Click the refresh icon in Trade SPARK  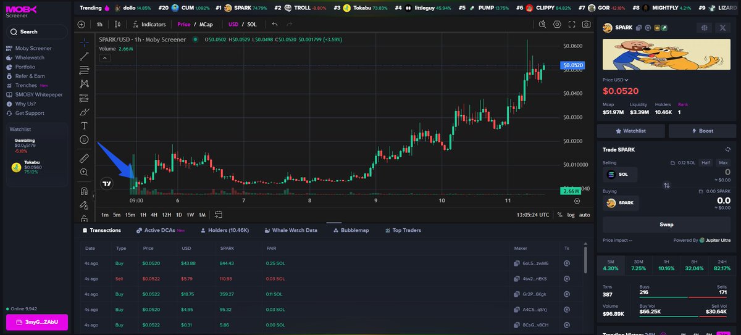[x=727, y=150]
